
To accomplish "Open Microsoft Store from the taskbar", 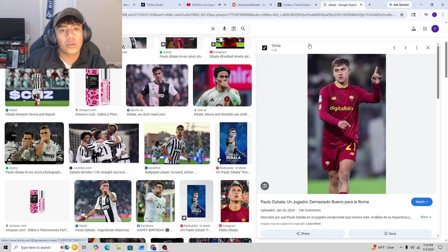I will [130, 247].
